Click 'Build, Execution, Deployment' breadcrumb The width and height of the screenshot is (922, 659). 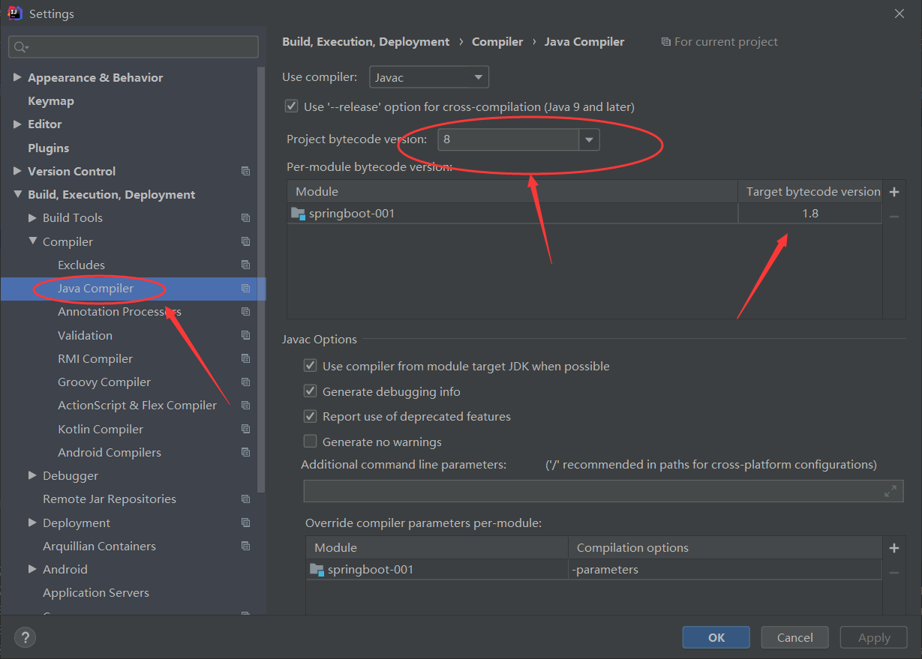(366, 42)
